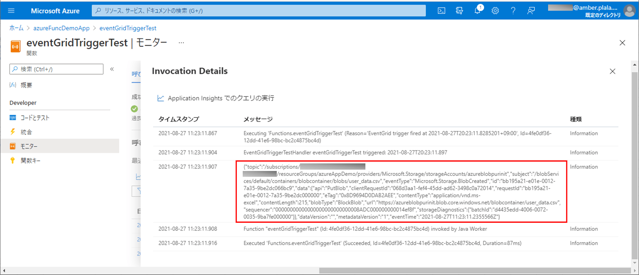Go to azureFuncDemoApp breadcrumb
The height and width of the screenshot is (275, 639).
point(61,28)
